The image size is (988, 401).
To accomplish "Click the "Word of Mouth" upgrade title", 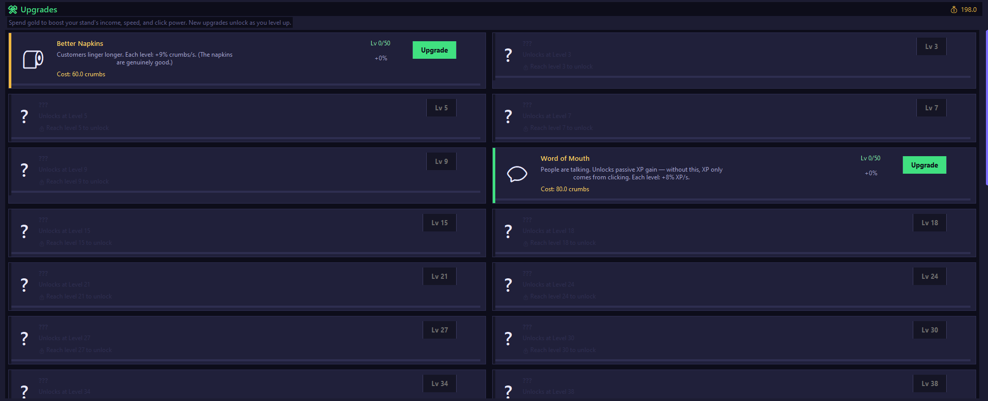I will click(565, 159).
